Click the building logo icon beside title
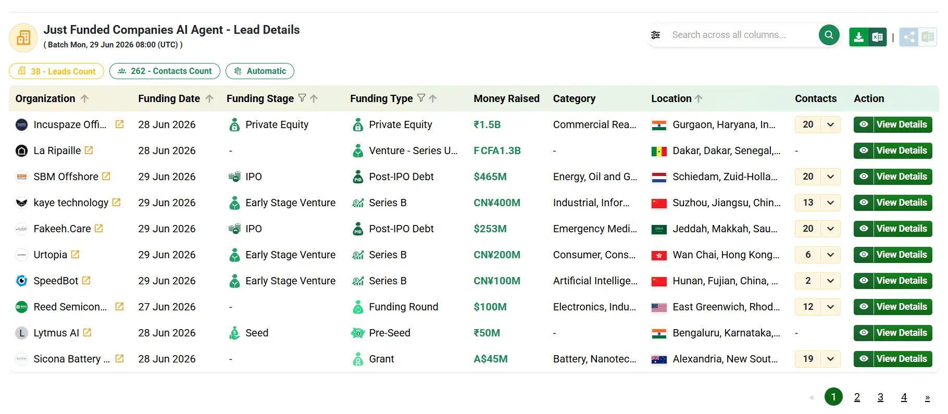 tap(23, 37)
